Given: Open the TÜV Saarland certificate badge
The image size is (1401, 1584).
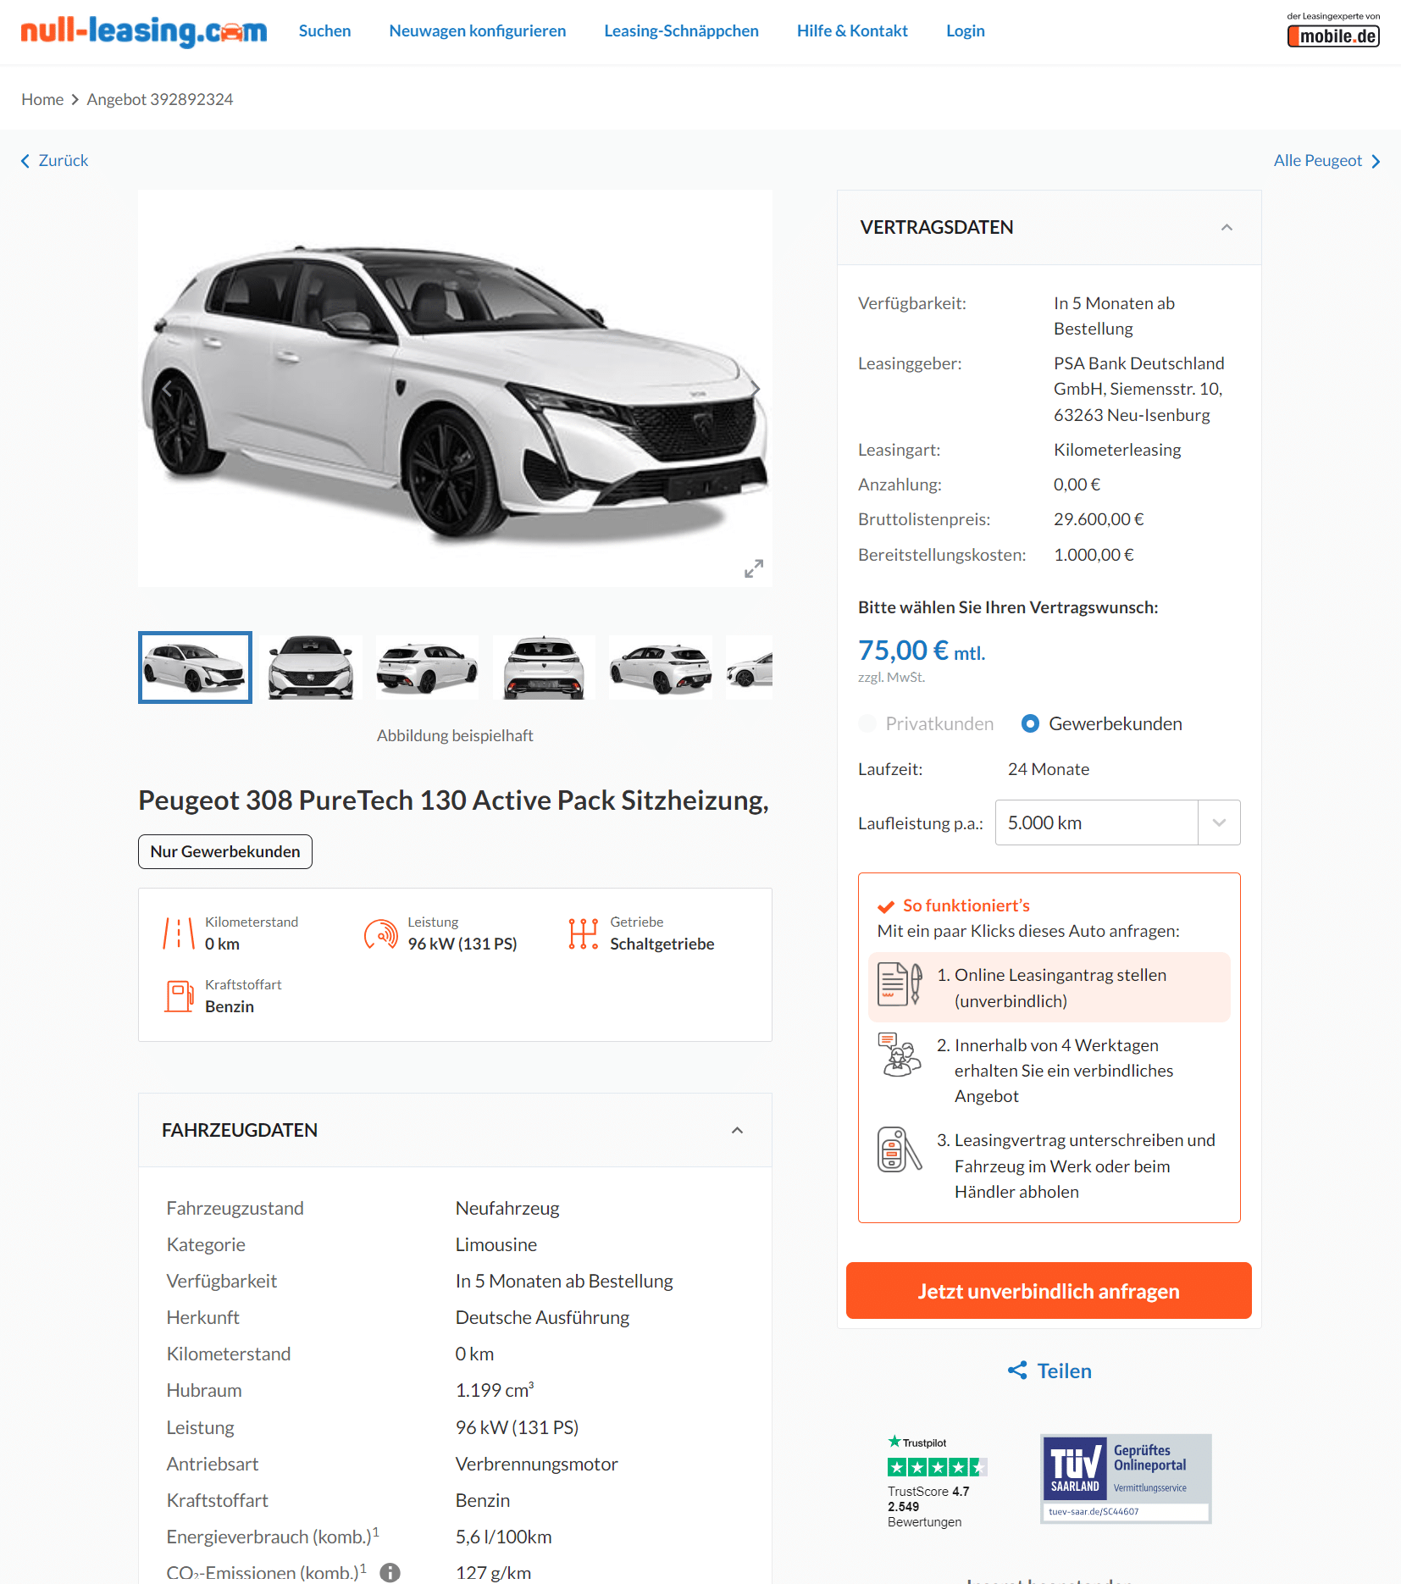Looking at the screenshot, I should coord(1126,1479).
